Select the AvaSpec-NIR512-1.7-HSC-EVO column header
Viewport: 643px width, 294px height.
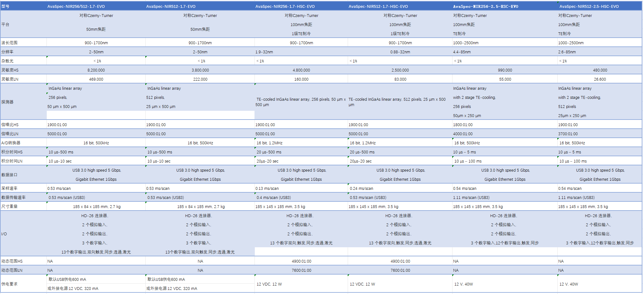point(400,6)
